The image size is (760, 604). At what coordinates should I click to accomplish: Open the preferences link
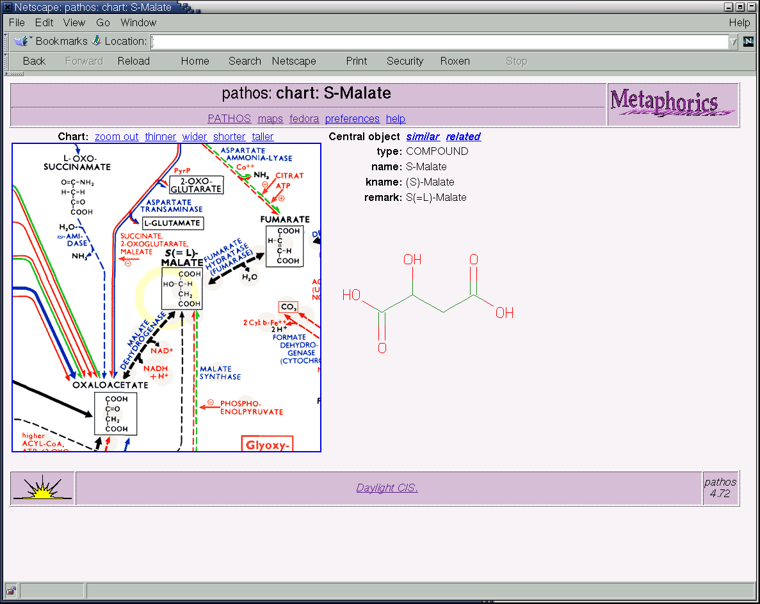coord(352,118)
